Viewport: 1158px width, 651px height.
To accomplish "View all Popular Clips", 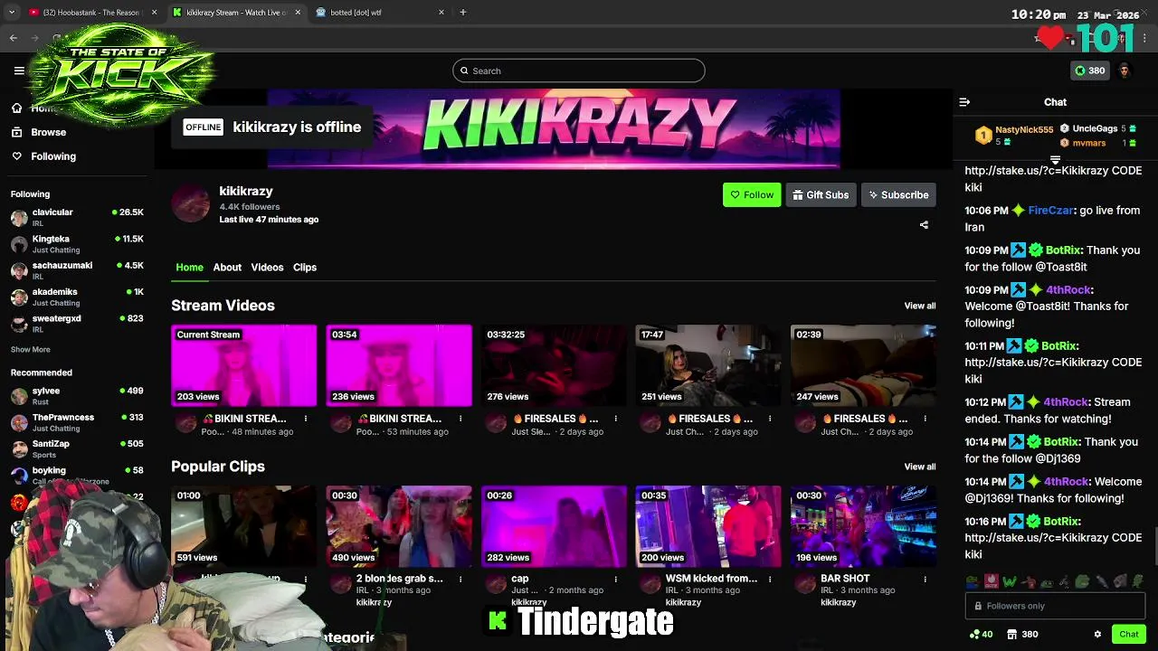I will 920,467.
